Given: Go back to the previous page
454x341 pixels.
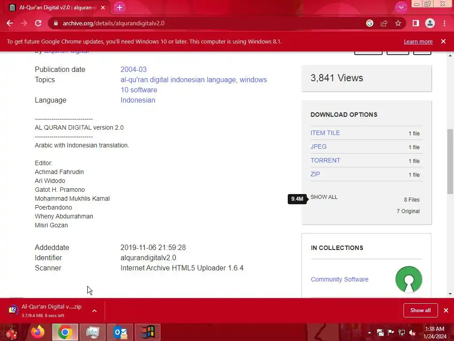Looking at the screenshot, I should pyautogui.click(x=10, y=23).
